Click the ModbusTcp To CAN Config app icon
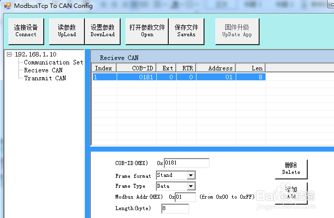Viewport: 334px width, 218px height. (7, 6)
